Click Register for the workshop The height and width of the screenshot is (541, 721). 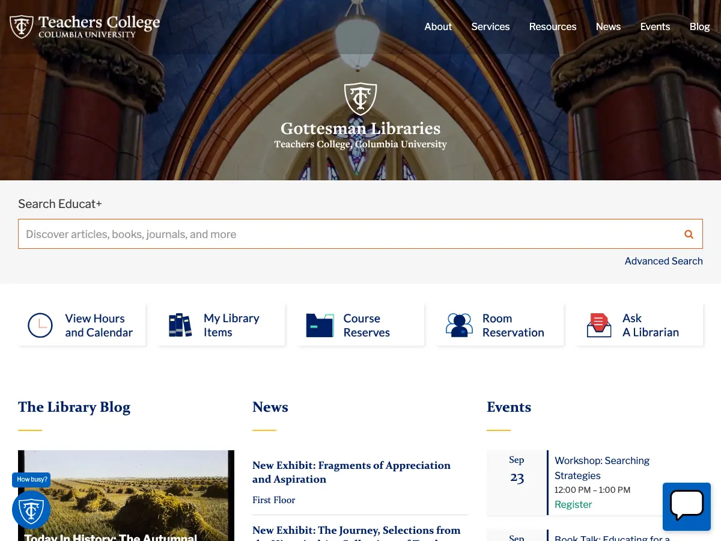[x=573, y=504]
